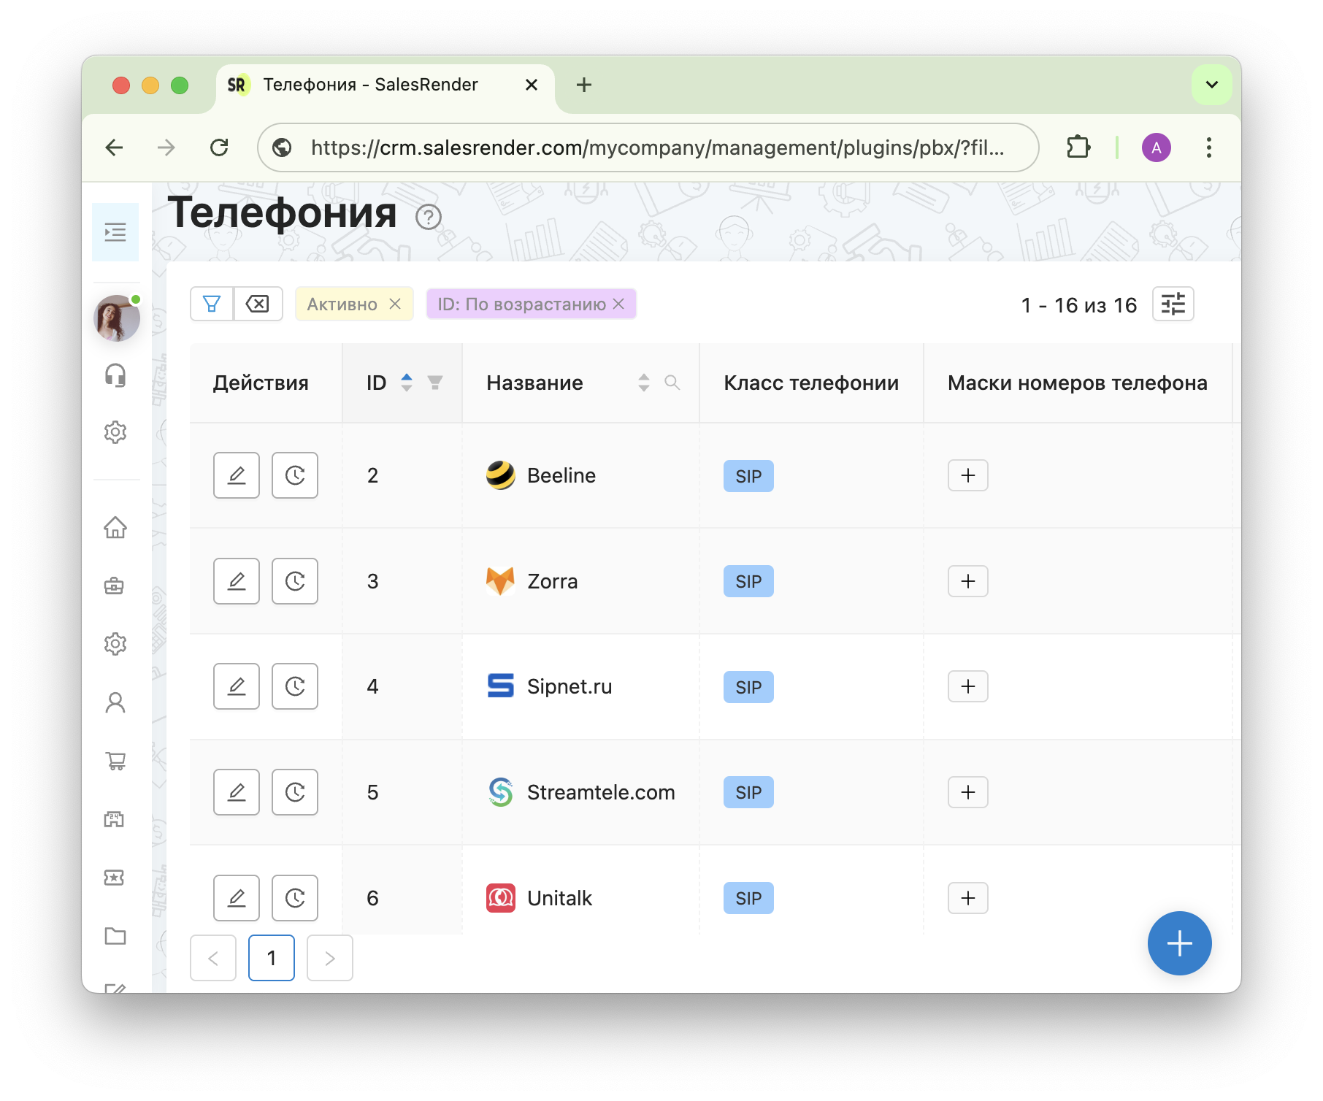The image size is (1323, 1101).
Task: Click the SIP tag in Zorra row
Action: tap(748, 581)
